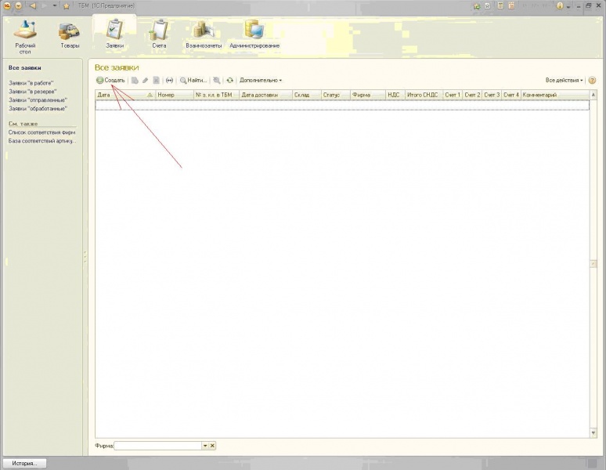
Task: Click the Счет 4 column header
Action: click(511, 95)
